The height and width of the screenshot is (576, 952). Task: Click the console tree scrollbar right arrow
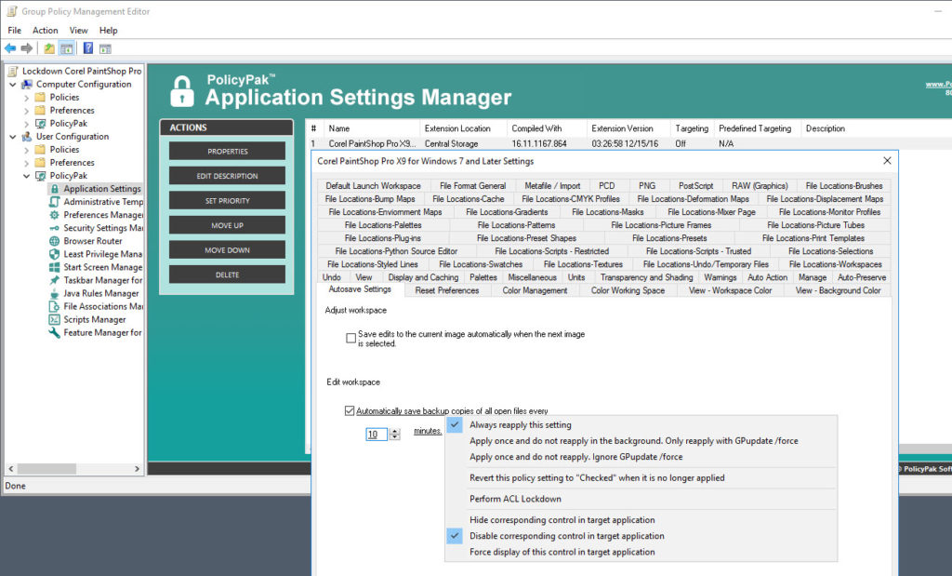(x=137, y=469)
